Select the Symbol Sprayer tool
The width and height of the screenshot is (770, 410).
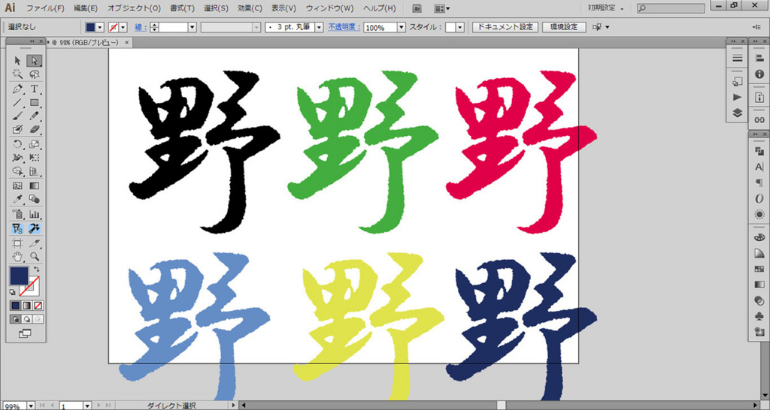18,214
